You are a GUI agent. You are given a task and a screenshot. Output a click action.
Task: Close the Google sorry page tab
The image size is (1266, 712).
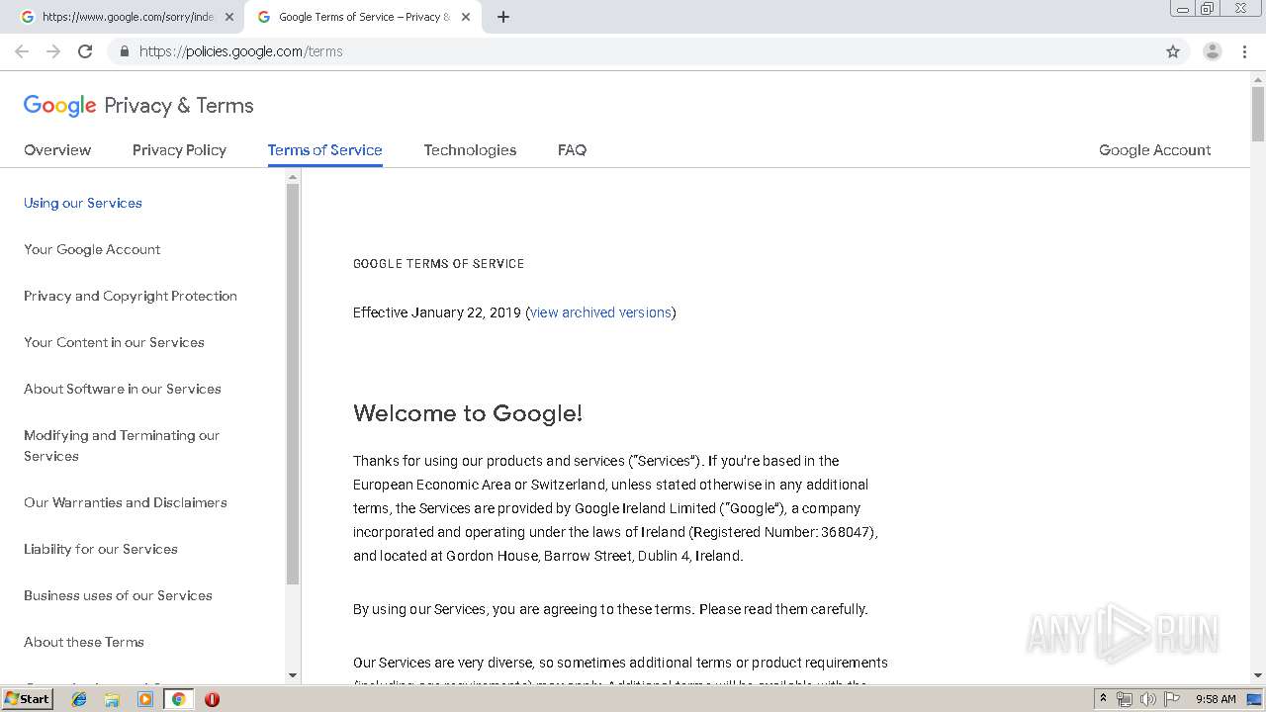point(229,17)
